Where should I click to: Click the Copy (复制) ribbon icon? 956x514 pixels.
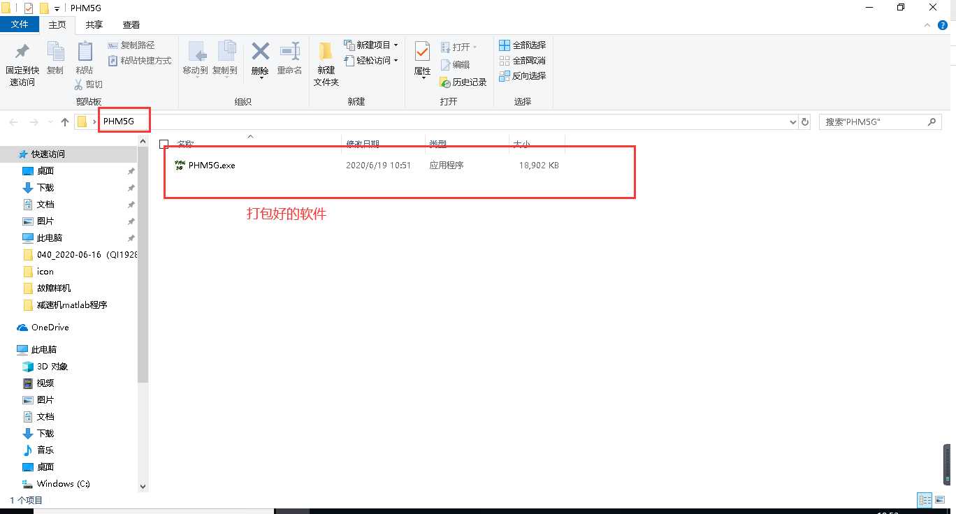[x=55, y=52]
